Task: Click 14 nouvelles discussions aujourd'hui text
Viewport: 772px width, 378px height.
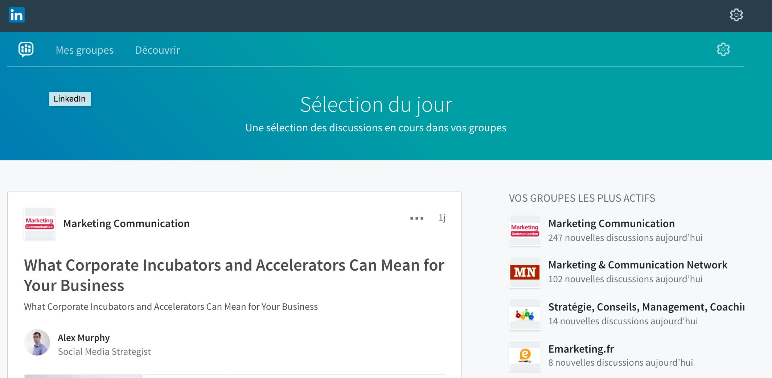Action: pos(623,321)
